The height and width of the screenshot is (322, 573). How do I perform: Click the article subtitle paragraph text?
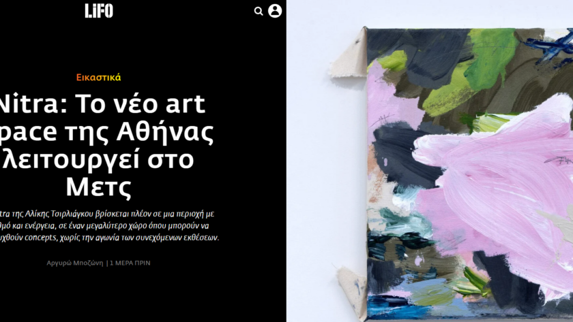pyautogui.click(x=109, y=226)
